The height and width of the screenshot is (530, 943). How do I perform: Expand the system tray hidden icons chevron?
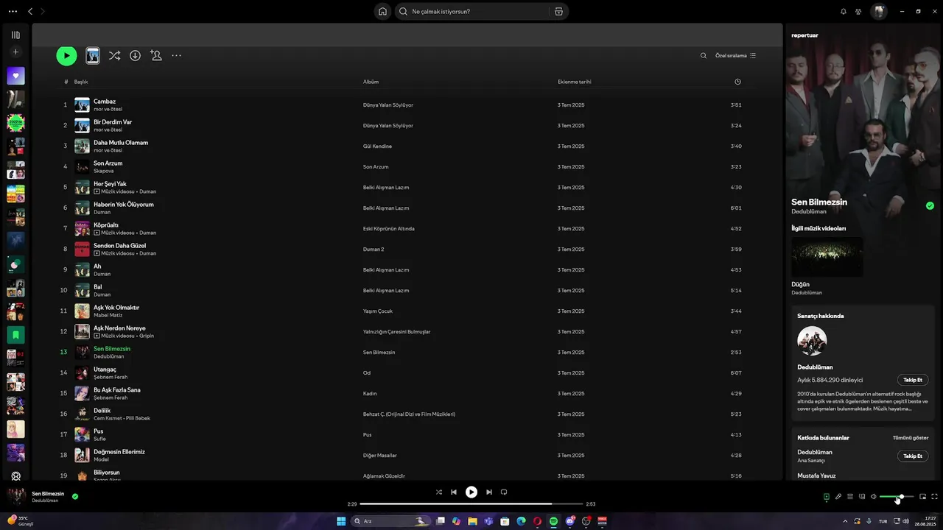click(x=844, y=521)
